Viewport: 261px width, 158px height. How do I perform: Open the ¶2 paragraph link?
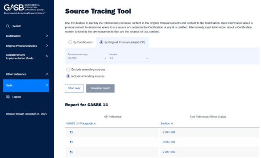point(72,152)
